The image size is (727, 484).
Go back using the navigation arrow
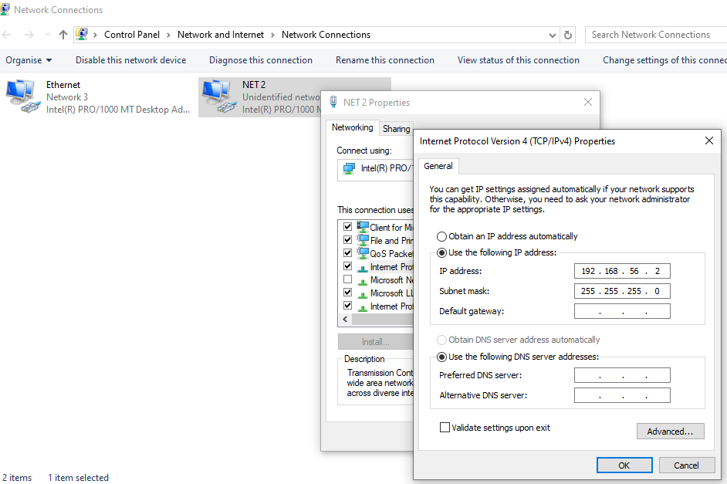[x=8, y=35]
